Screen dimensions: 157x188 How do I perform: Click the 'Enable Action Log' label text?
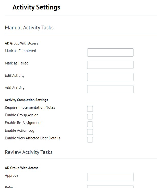(x=19, y=130)
